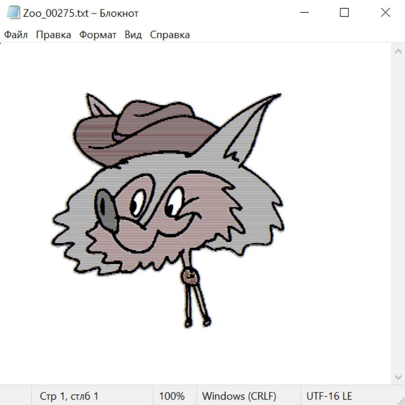Open the Справка menu
The height and width of the screenshot is (405, 405).
click(x=170, y=35)
